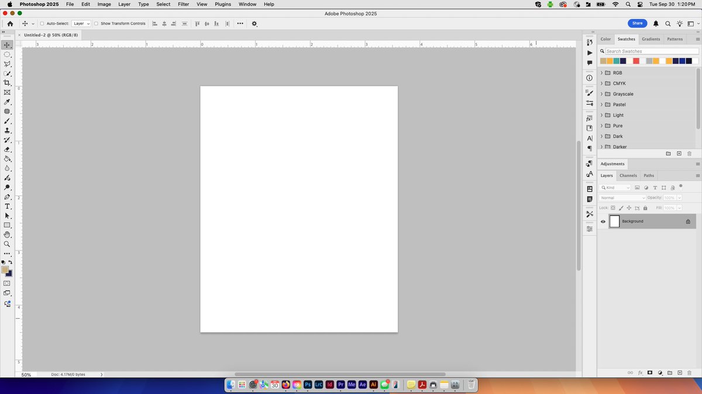This screenshot has height=394, width=702.
Task: Expand the RGB swatch group
Action: 601,73
